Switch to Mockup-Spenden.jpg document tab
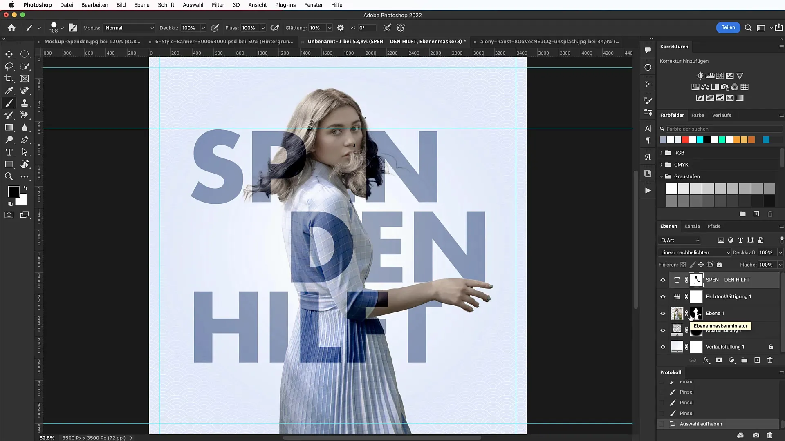Image resolution: width=785 pixels, height=441 pixels. [92, 41]
